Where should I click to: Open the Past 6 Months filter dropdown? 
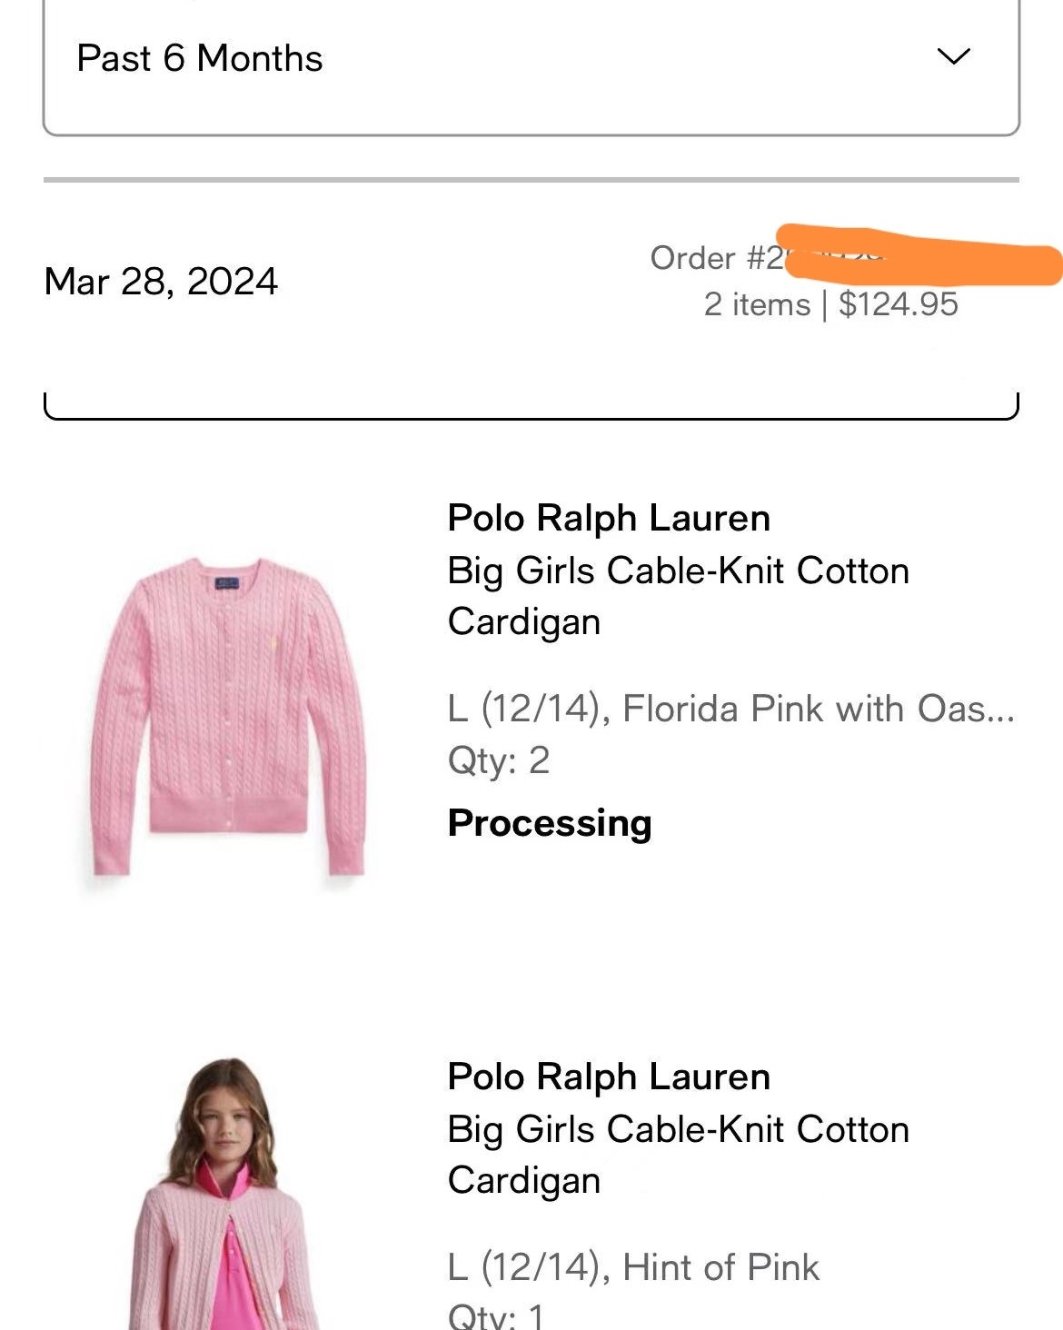pyautogui.click(x=531, y=60)
